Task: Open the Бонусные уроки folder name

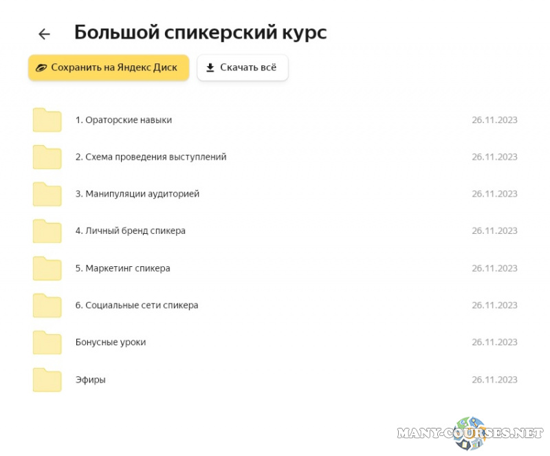Action: tap(111, 343)
